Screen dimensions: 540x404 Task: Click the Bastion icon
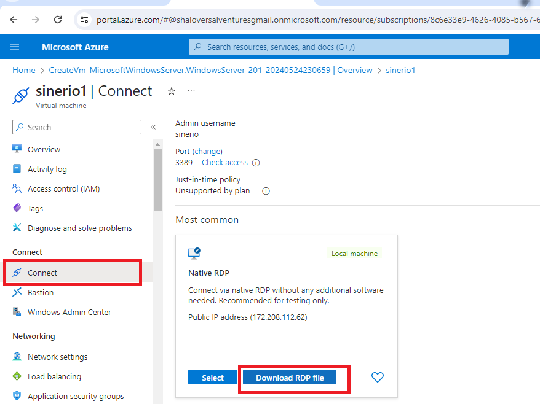click(x=17, y=292)
